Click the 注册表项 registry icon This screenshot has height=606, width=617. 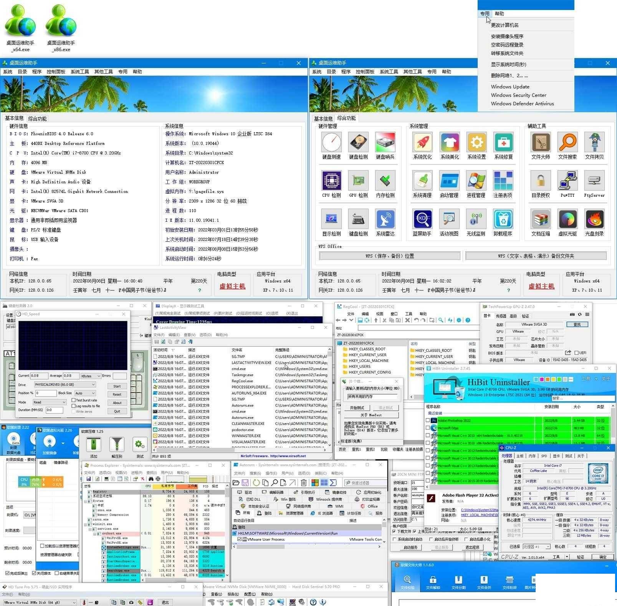pyautogui.click(x=503, y=181)
